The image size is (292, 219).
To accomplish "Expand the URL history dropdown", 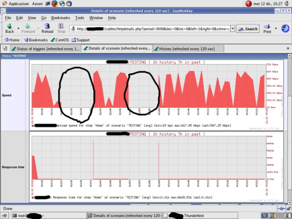I will point(233,29).
